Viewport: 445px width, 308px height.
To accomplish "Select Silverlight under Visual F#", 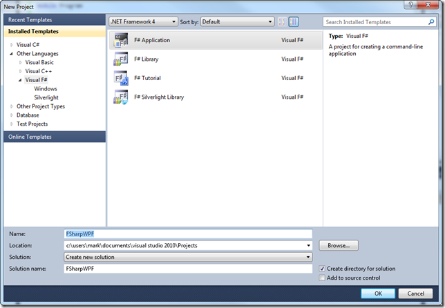I will tap(46, 97).
